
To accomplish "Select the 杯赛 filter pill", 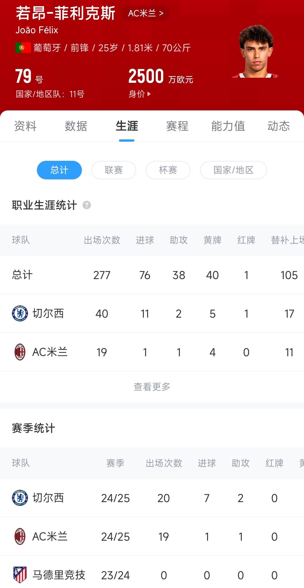I will point(168,170).
